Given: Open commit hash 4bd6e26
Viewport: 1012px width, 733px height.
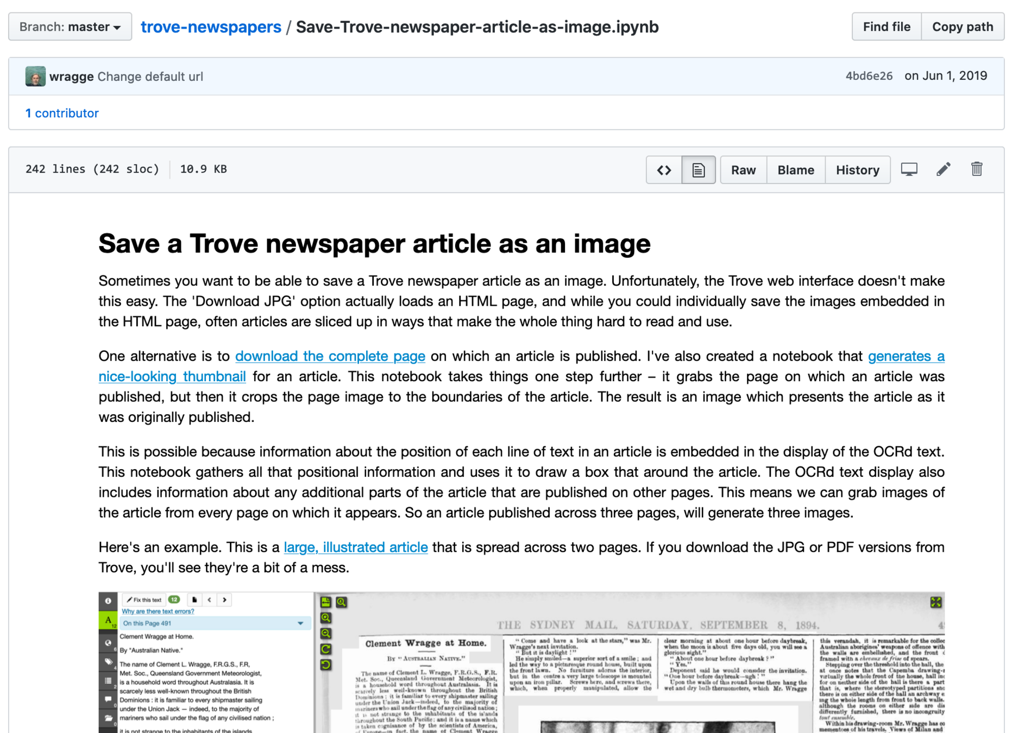Looking at the screenshot, I should coord(869,76).
